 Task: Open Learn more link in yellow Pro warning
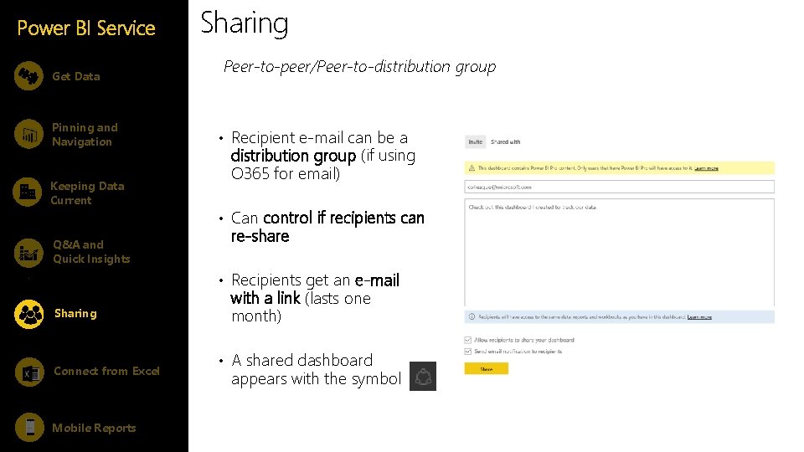[706, 168]
